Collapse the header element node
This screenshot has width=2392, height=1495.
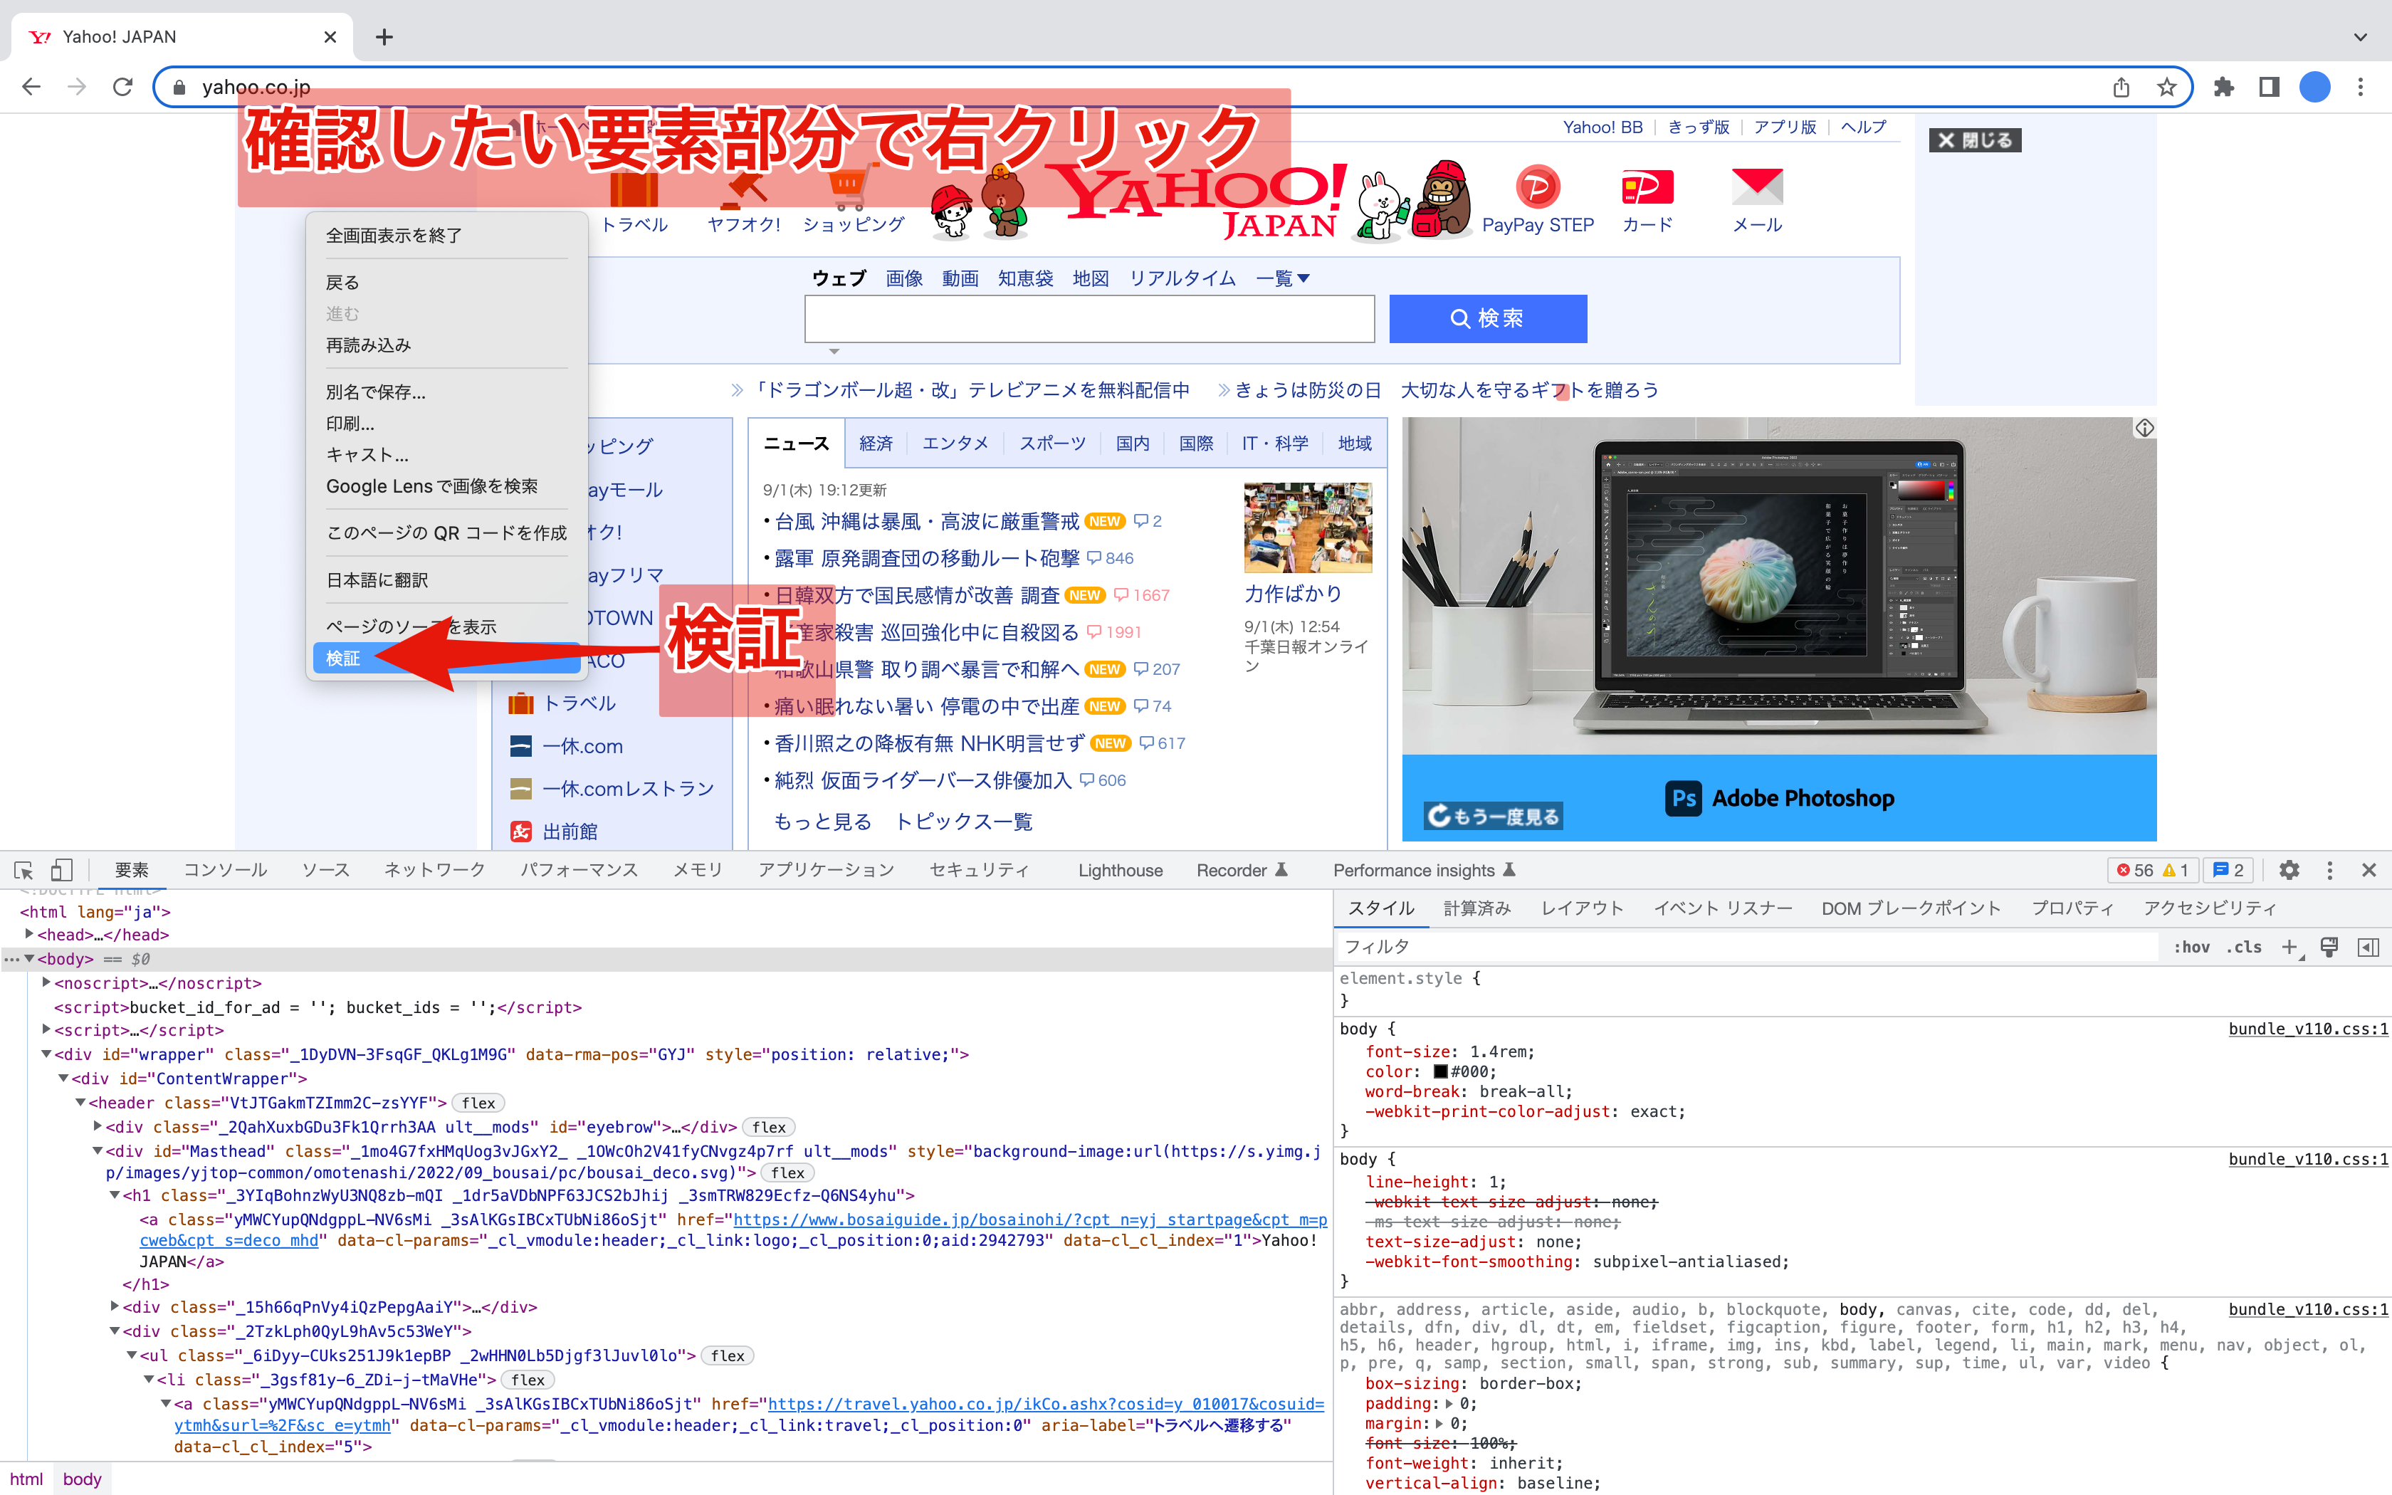(x=81, y=1103)
